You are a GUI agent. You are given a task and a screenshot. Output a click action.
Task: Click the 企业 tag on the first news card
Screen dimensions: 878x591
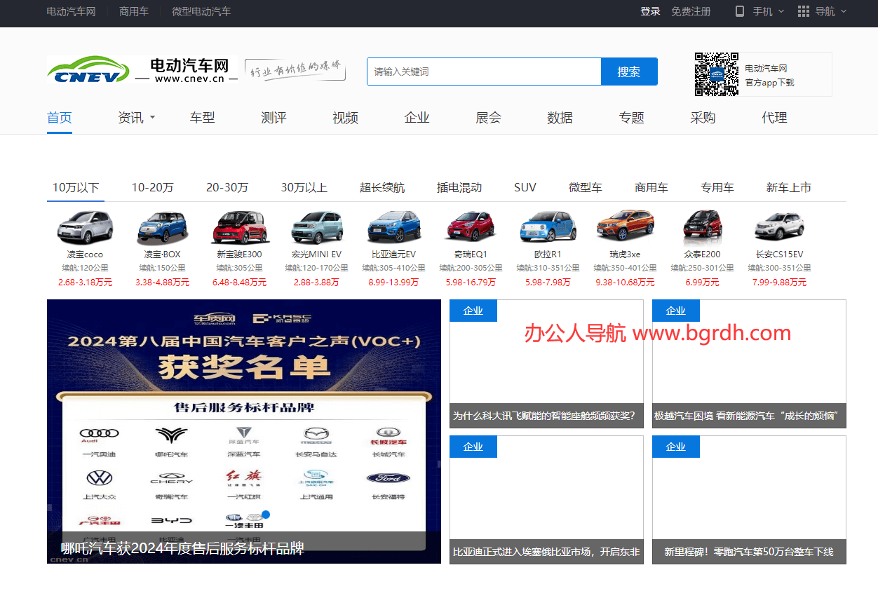pyautogui.click(x=473, y=310)
